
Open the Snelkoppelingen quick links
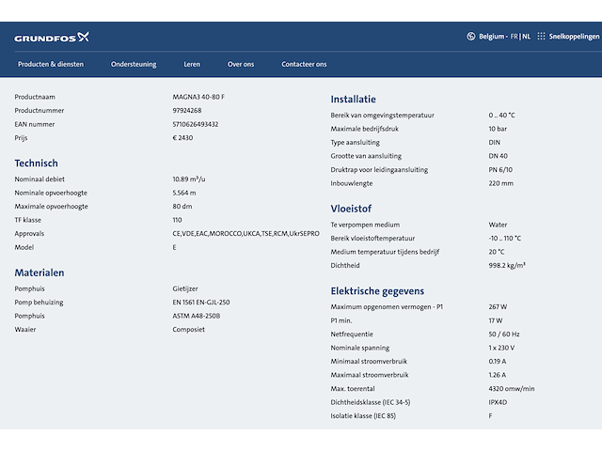(x=574, y=37)
